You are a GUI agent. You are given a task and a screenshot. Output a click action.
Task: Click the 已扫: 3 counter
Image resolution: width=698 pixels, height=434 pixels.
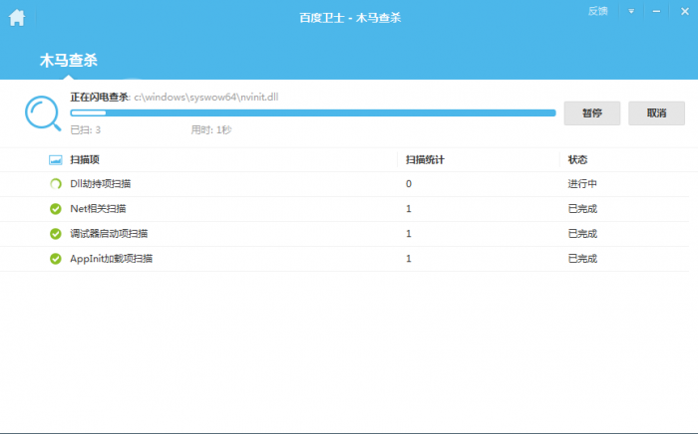pos(86,130)
